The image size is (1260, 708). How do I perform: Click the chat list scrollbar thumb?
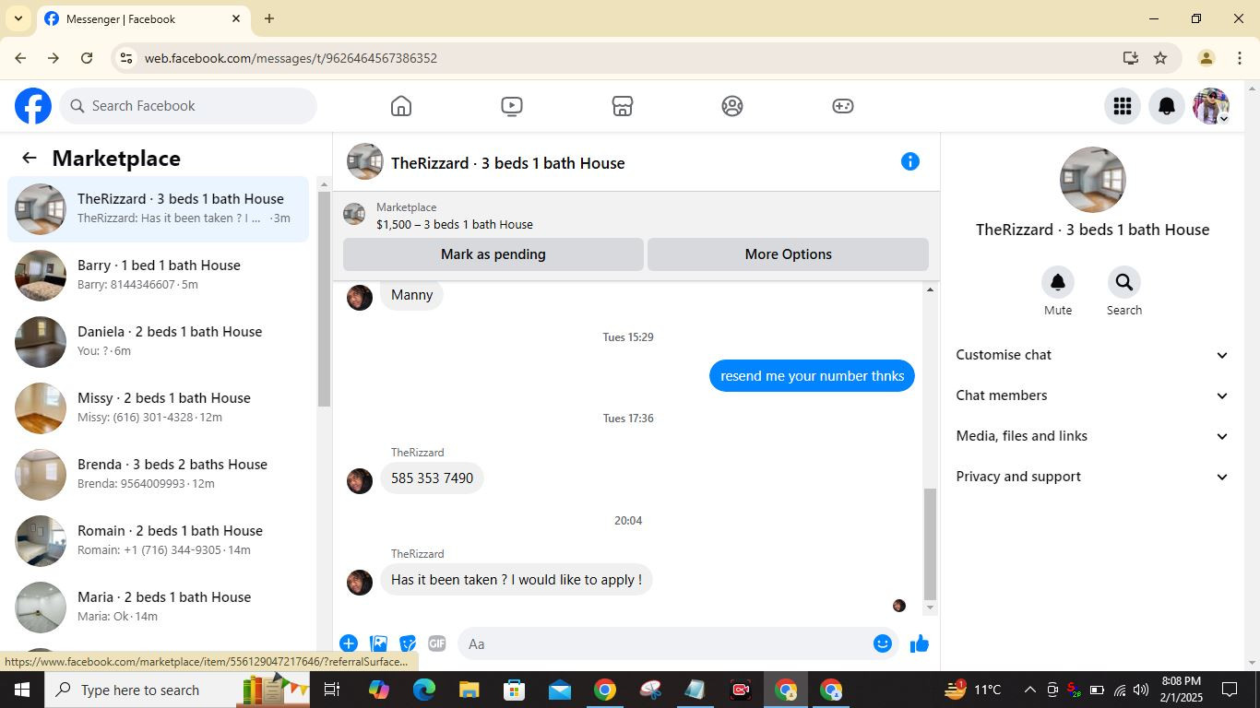pyautogui.click(x=324, y=300)
